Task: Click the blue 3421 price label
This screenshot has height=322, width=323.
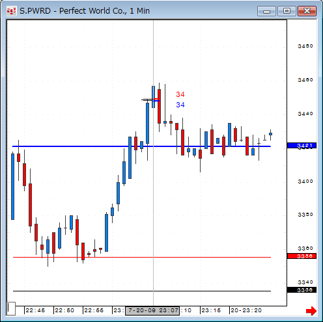Action: (302, 146)
